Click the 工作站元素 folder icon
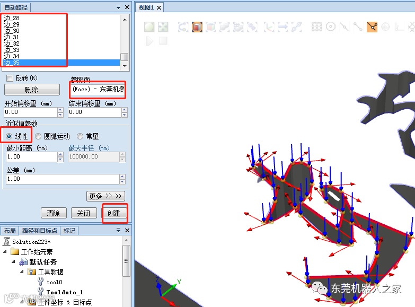 tap(15, 251)
